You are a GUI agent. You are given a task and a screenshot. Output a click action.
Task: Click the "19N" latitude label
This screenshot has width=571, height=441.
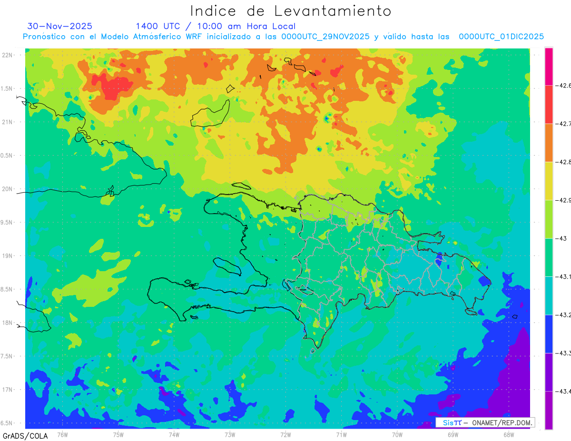point(8,256)
